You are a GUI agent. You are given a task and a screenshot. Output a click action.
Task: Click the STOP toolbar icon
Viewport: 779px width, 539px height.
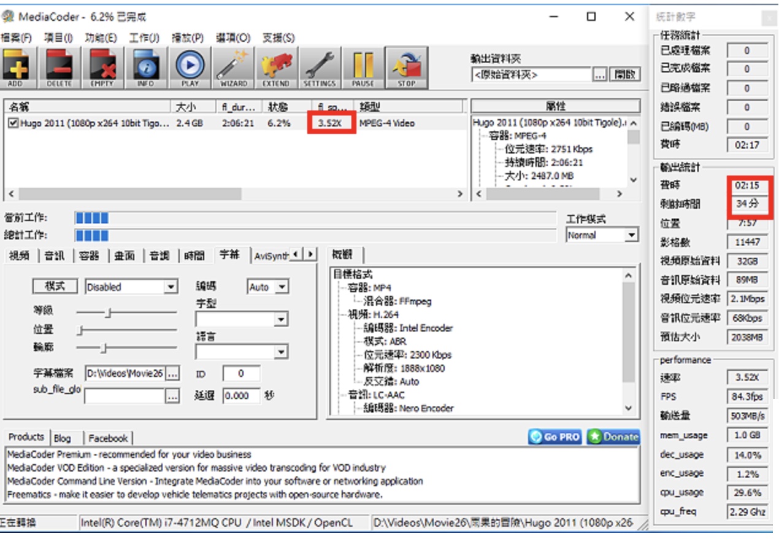coord(407,68)
